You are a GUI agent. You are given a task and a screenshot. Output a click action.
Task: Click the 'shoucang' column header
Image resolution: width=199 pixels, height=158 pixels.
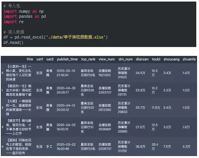[172, 59]
